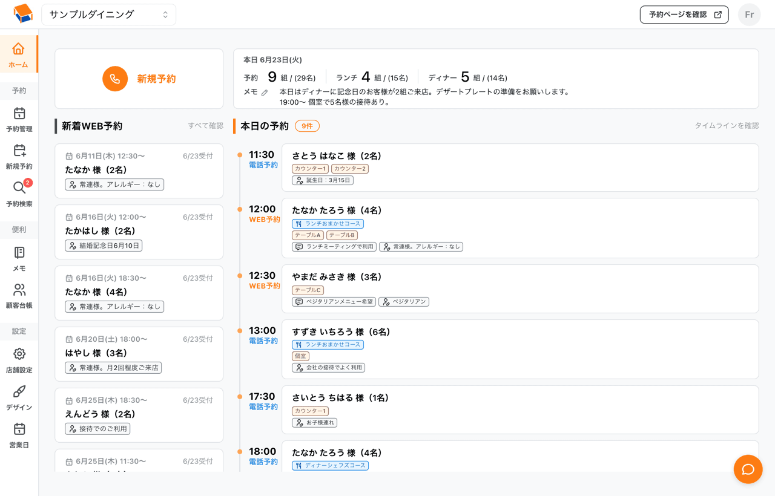Edit today's memo with pencil icon

(x=265, y=93)
